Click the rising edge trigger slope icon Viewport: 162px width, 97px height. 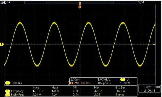click(x=128, y=79)
